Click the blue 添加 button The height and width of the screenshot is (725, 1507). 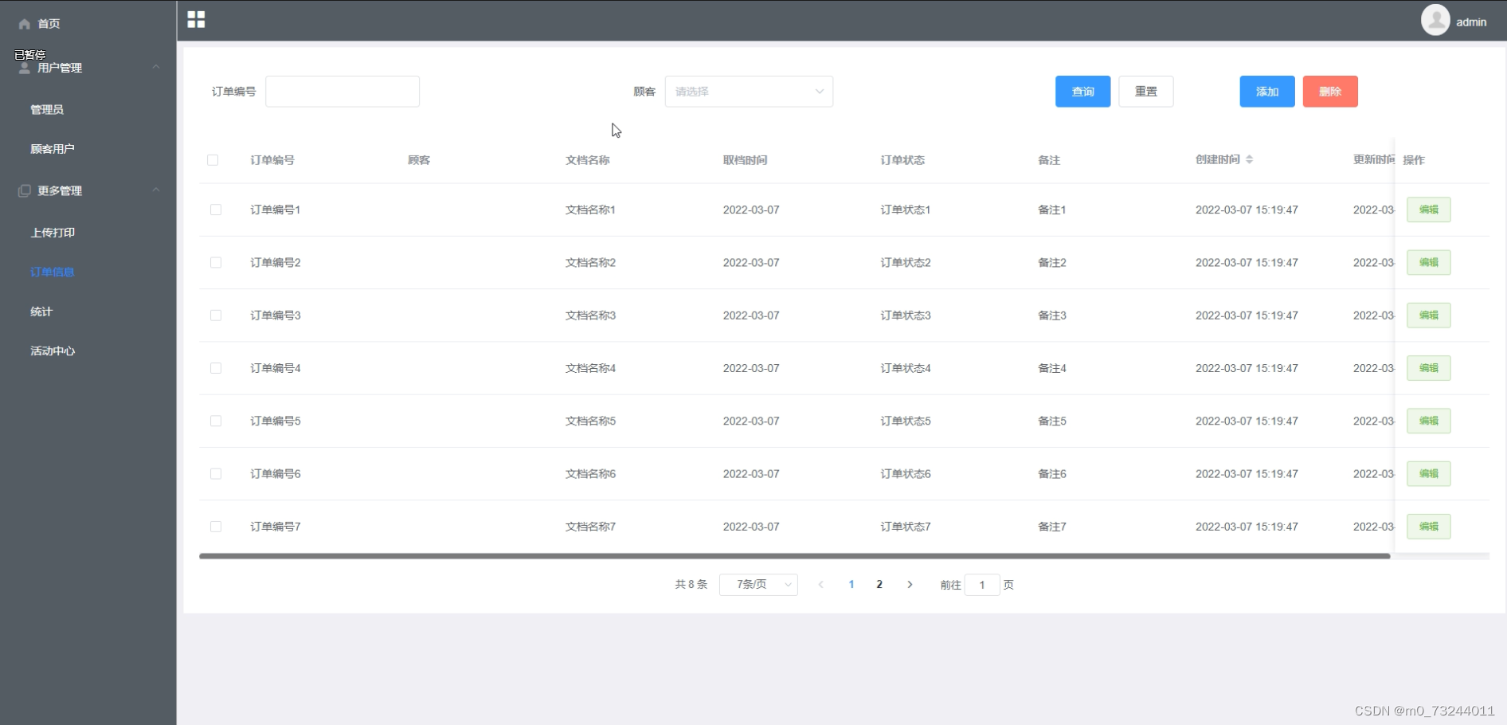click(1266, 92)
